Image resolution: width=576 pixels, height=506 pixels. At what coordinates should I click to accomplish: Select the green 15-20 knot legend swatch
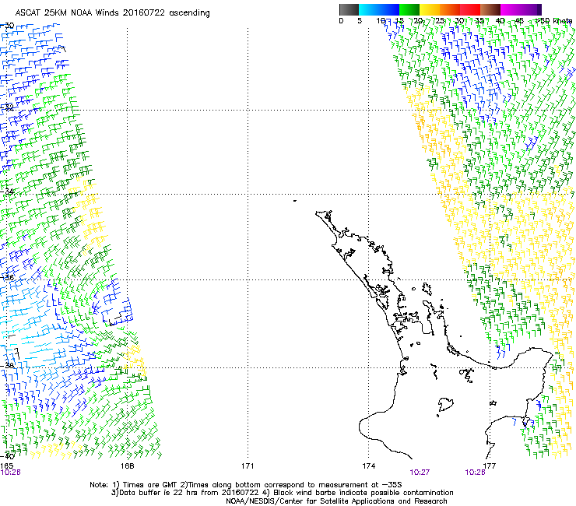pos(409,9)
